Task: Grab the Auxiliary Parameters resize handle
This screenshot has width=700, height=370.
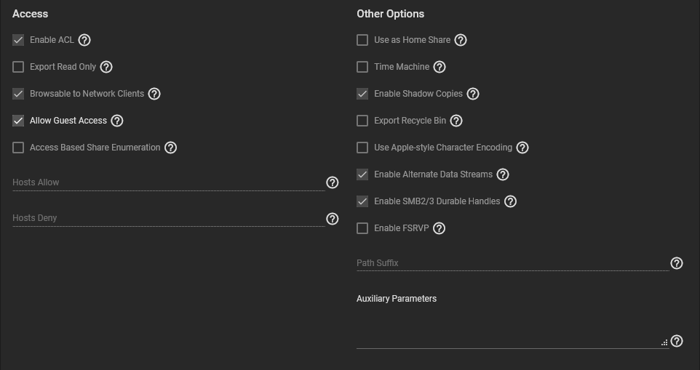Action: [664, 342]
